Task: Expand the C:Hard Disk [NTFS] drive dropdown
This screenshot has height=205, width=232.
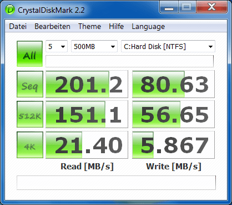Action: pyautogui.click(x=168, y=46)
